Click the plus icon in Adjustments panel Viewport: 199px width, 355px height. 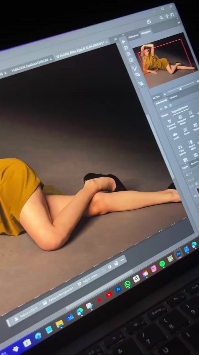[161, 109]
